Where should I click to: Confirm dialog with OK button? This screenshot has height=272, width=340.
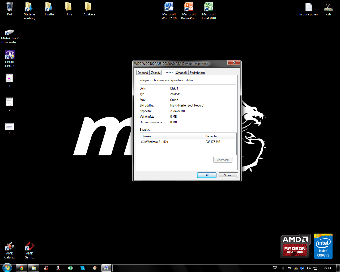(x=207, y=175)
